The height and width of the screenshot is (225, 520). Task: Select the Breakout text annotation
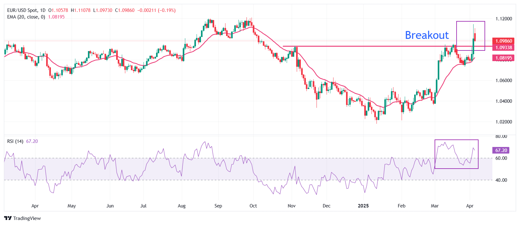[x=427, y=35]
